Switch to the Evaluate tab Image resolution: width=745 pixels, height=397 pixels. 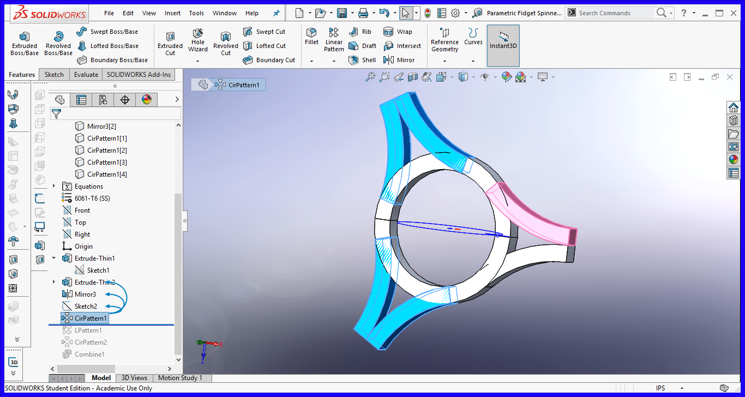click(x=86, y=74)
